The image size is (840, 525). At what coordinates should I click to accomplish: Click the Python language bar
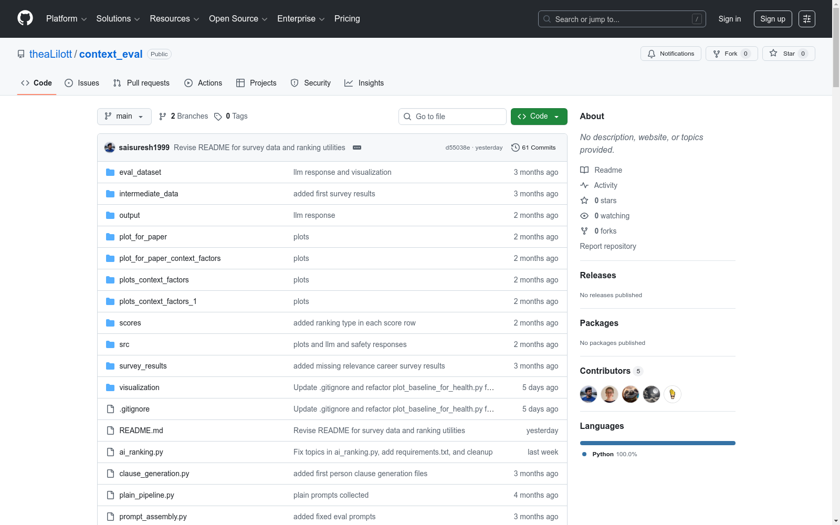658,443
